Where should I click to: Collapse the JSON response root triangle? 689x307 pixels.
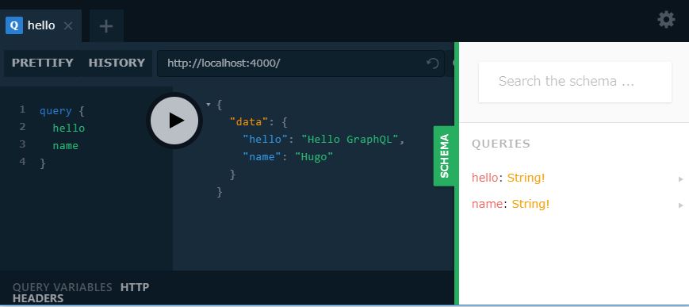point(208,105)
